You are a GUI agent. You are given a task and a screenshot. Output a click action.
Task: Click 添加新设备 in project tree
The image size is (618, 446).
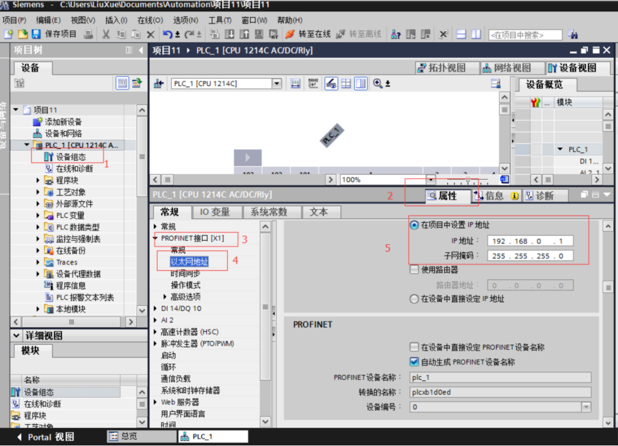(58, 122)
